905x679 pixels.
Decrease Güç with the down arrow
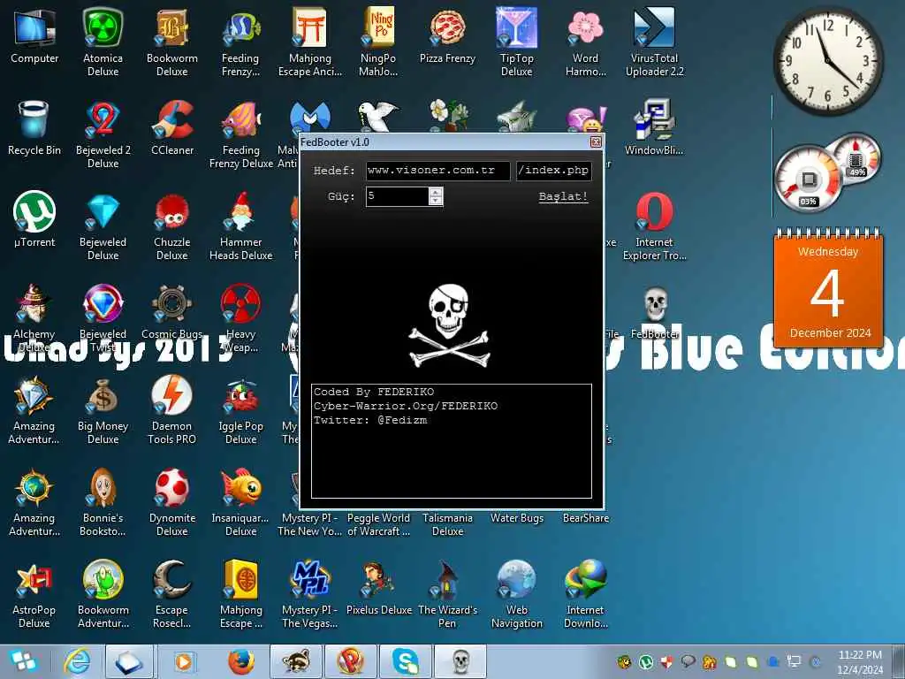click(436, 201)
